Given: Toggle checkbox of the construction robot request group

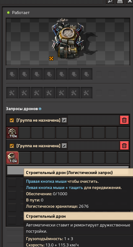Looking at the screenshot, I should pyautogui.click(x=12, y=146).
